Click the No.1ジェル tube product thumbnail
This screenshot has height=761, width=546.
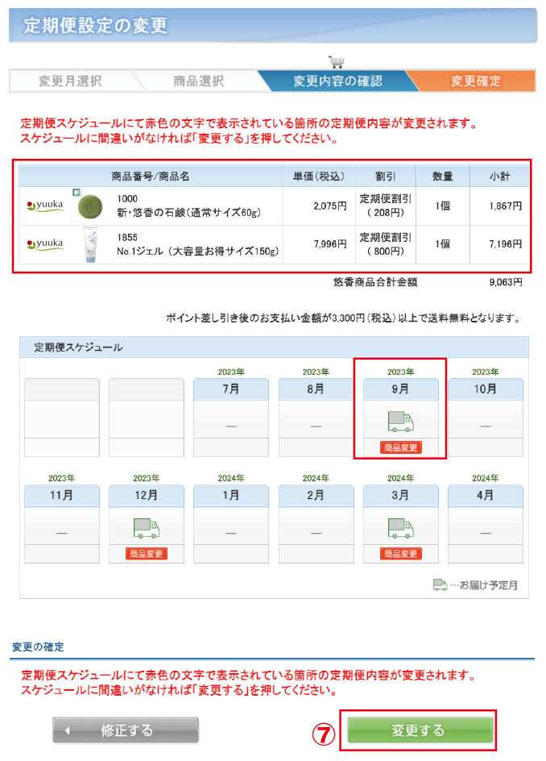click(x=91, y=244)
